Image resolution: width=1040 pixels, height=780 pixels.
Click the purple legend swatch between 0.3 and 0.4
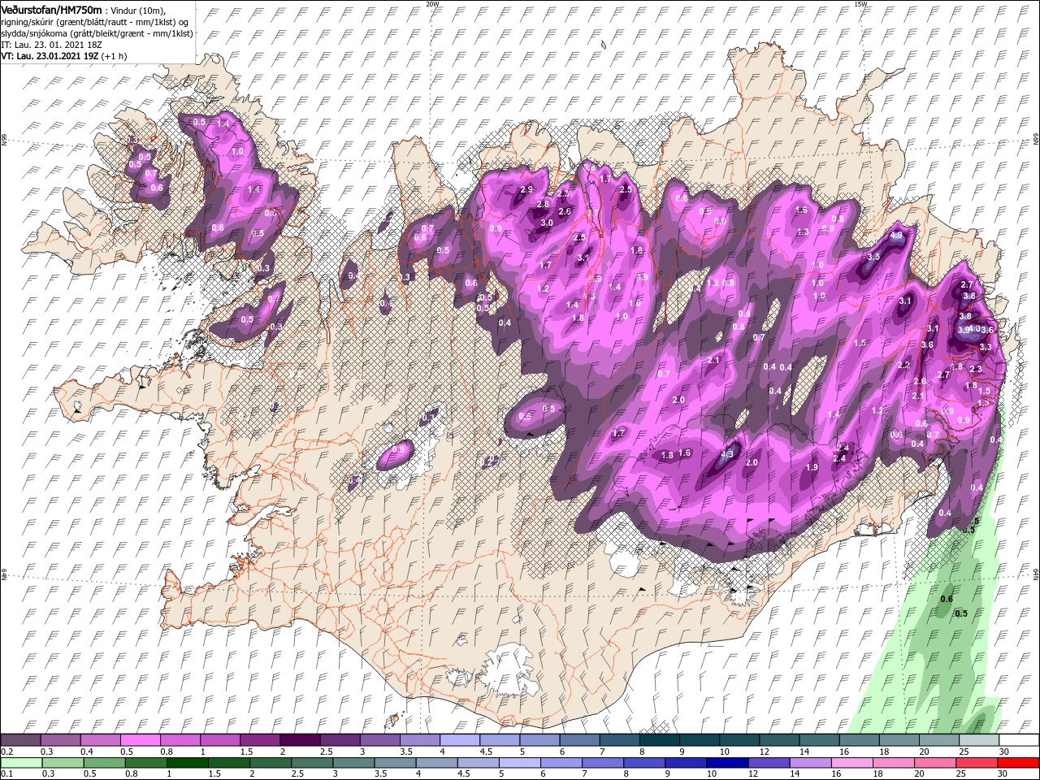(60, 740)
